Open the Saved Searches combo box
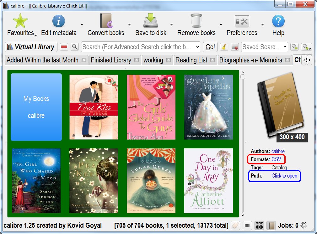The width and height of the screenshot is (317, 234). 265,47
